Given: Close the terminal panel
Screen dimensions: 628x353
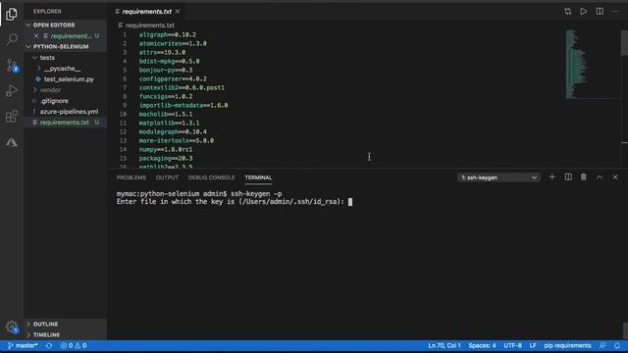Looking at the screenshot, I should 615,176.
